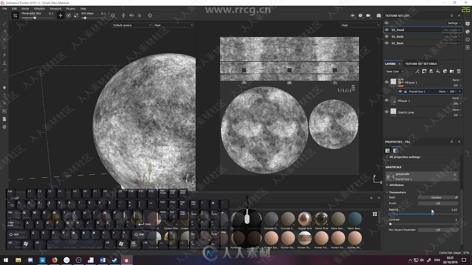472x265 pixels.
Task: Open the Mode menu
Action: pos(25,8)
